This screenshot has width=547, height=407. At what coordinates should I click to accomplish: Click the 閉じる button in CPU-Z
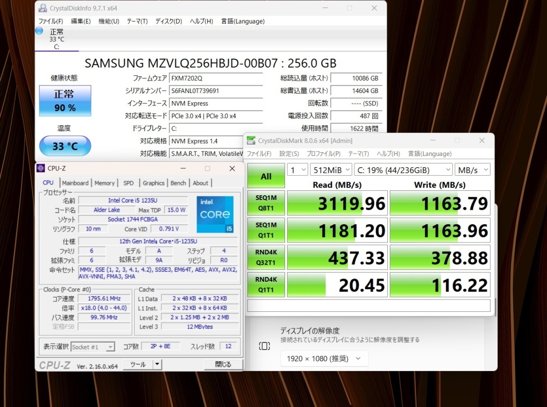[223, 365]
